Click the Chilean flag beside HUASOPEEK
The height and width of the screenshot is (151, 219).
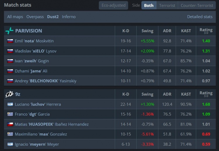tap(10, 124)
